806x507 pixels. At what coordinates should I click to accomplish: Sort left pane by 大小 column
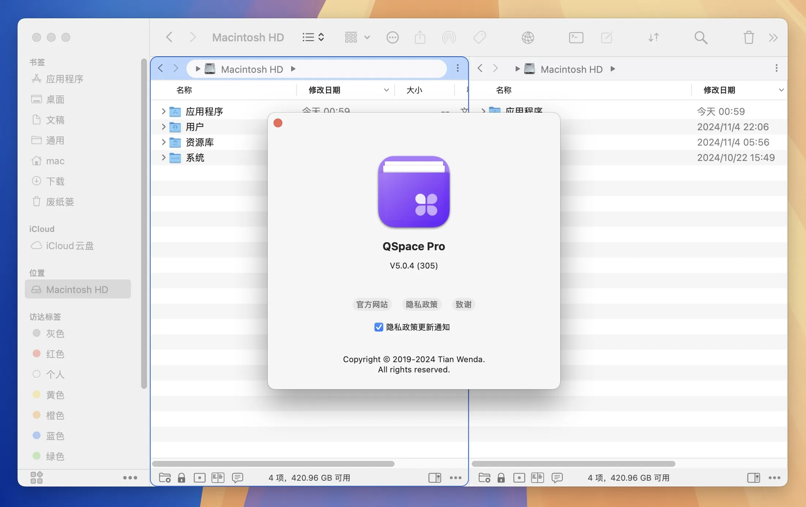coord(414,90)
